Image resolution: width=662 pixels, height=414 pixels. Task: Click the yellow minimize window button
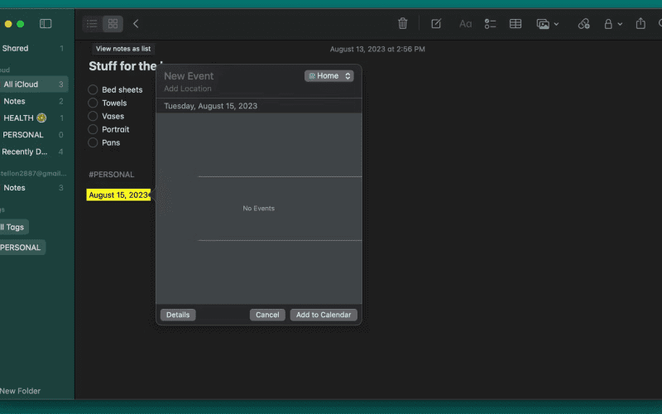8,24
